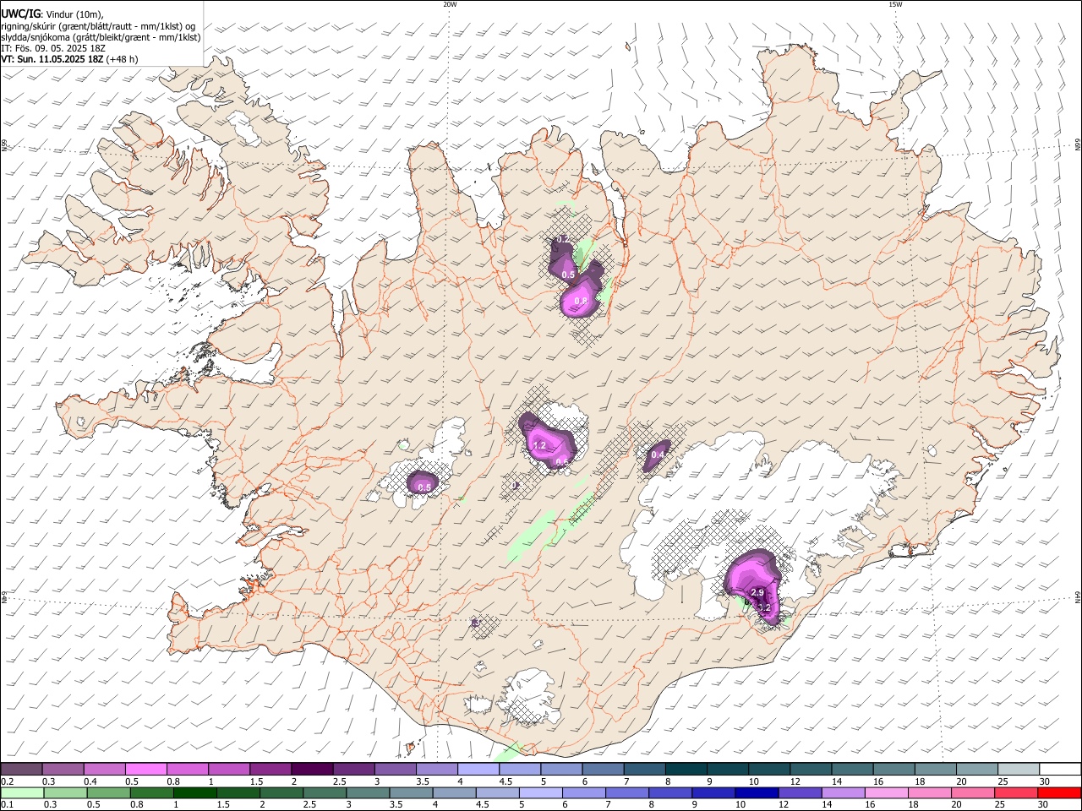Viewport: 1082px width, 811px height.
Task: Pick upper legend swatch between 4 and 4.5
Action: point(478,770)
